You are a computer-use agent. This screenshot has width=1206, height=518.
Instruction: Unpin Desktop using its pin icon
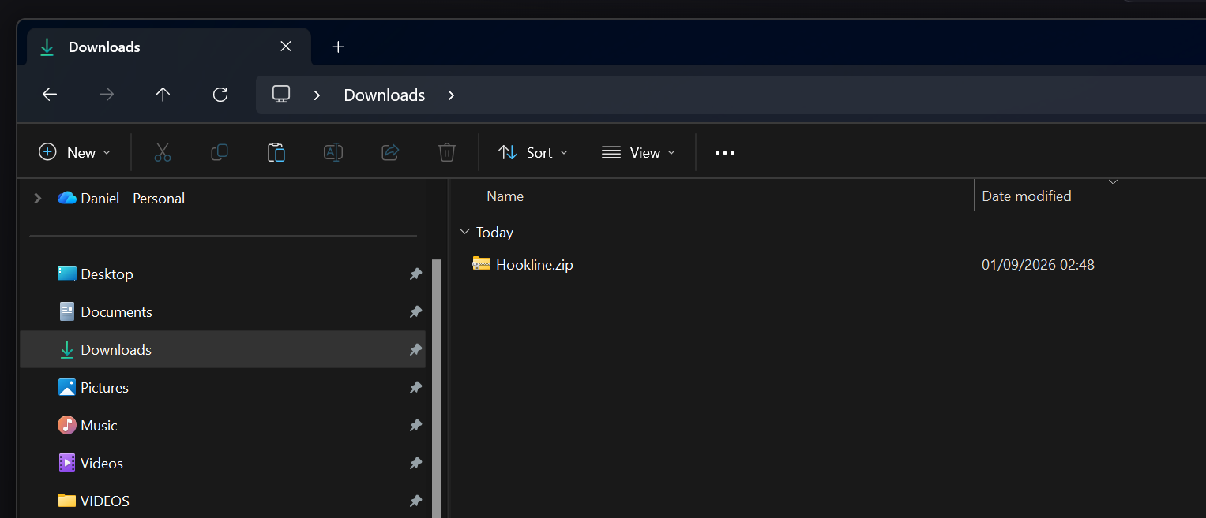point(415,274)
